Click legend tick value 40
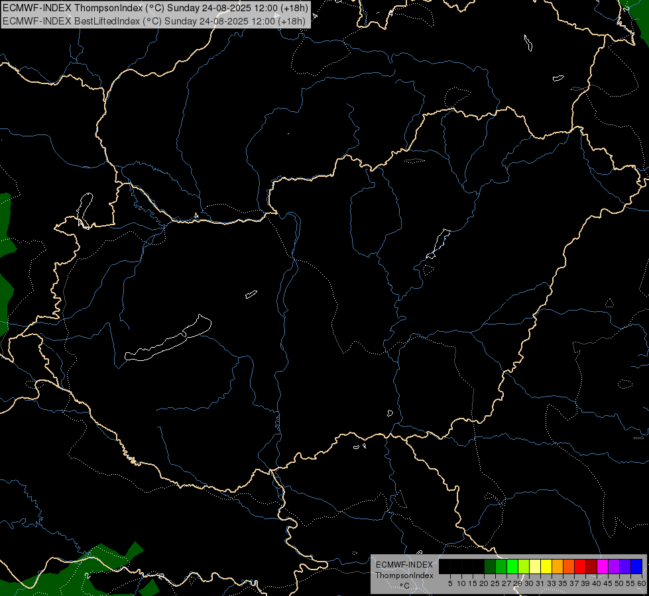This screenshot has width=649, height=596. click(x=596, y=583)
